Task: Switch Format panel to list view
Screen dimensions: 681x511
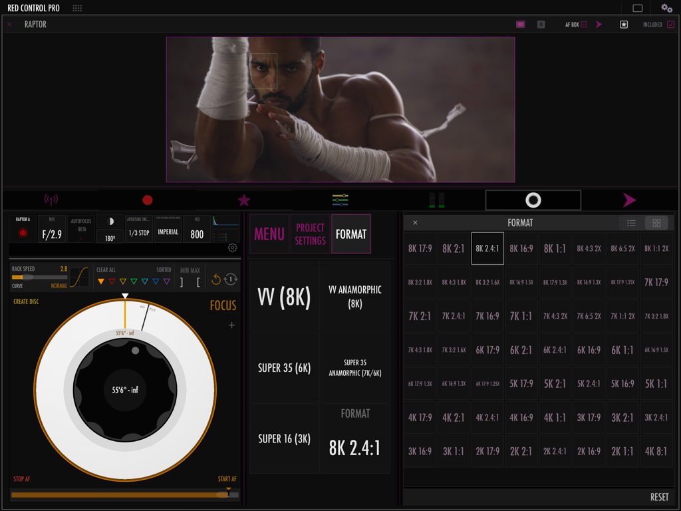Action: tap(631, 223)
